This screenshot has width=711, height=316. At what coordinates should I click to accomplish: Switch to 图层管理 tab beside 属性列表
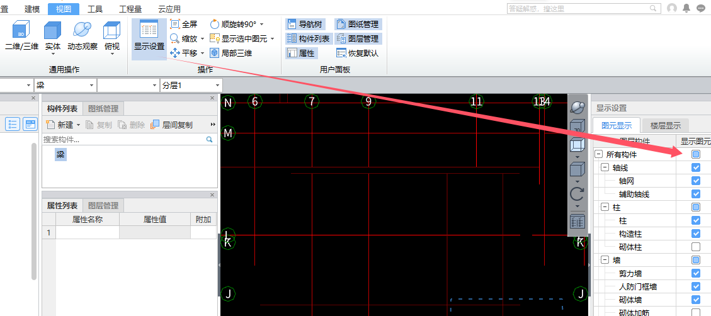point(103,206)
